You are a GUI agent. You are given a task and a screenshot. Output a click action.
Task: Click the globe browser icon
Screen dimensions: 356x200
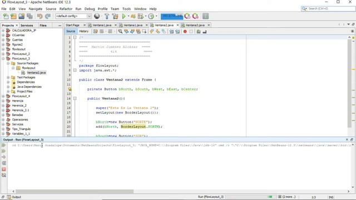coord(97,16)
